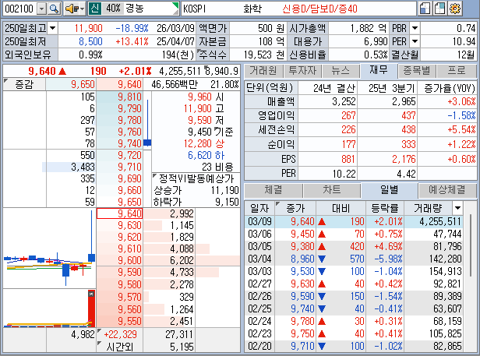Switch to the 종목별 tab
Image resolution: width=480 pixels, height=356 pixels.
pos(417,71)
